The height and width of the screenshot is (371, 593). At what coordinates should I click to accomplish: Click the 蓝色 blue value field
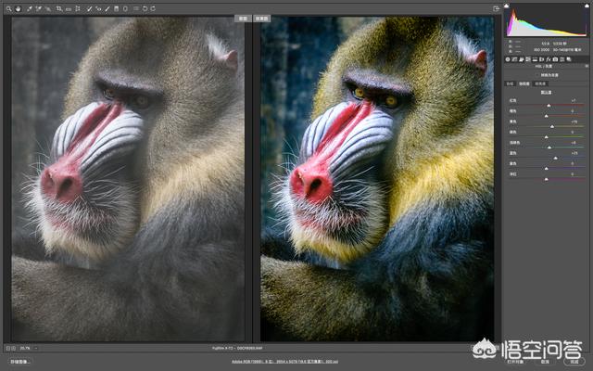click(x=574, y=153)
